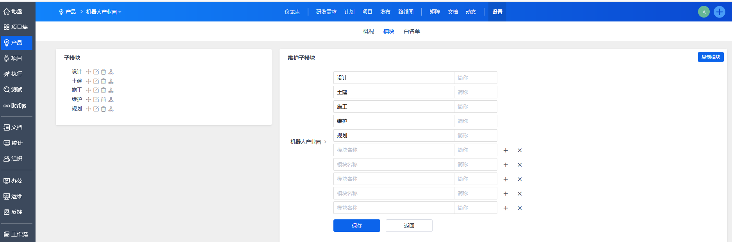Click the 保存 button
The height and width of the screenshot is (242, 732).
coord(356,226)
